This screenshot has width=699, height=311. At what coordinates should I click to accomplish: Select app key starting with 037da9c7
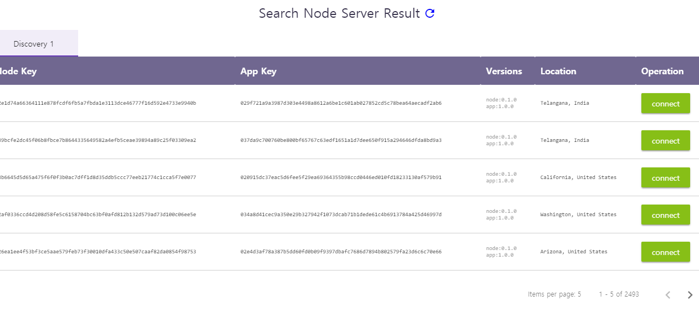(x=341, y=140)
